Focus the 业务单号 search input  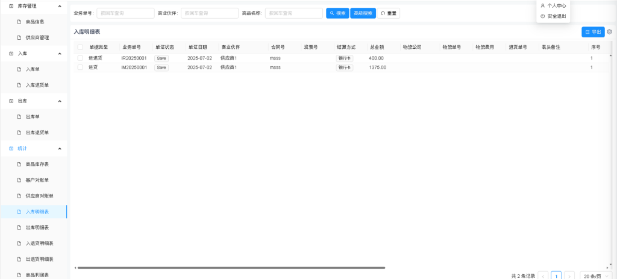pos(125,13)
